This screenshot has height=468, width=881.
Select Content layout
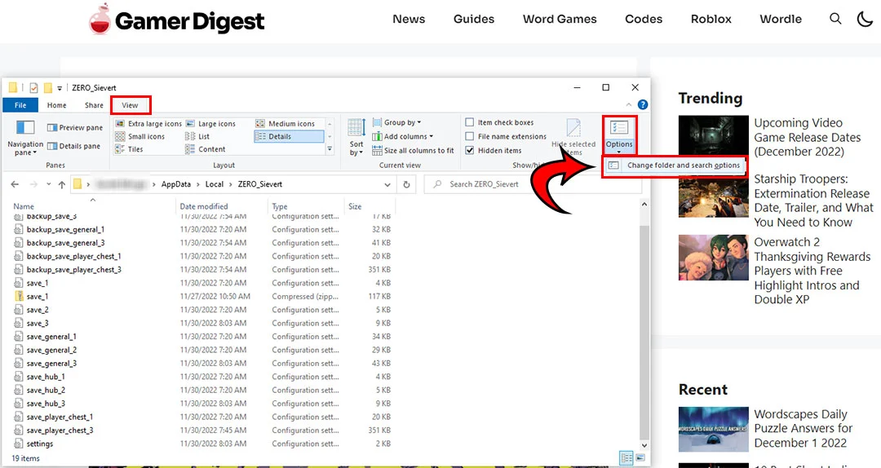click(205, 149)
